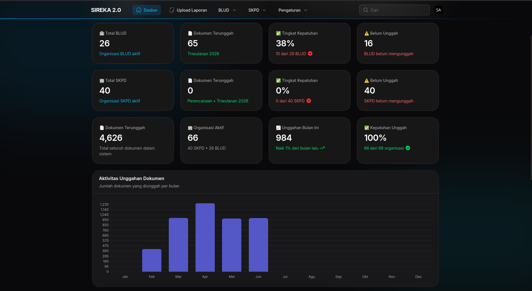The image size is (532, 291).
Task: Click the green check beside 66 dari 66 organisasi
Action: click(408, 148)
